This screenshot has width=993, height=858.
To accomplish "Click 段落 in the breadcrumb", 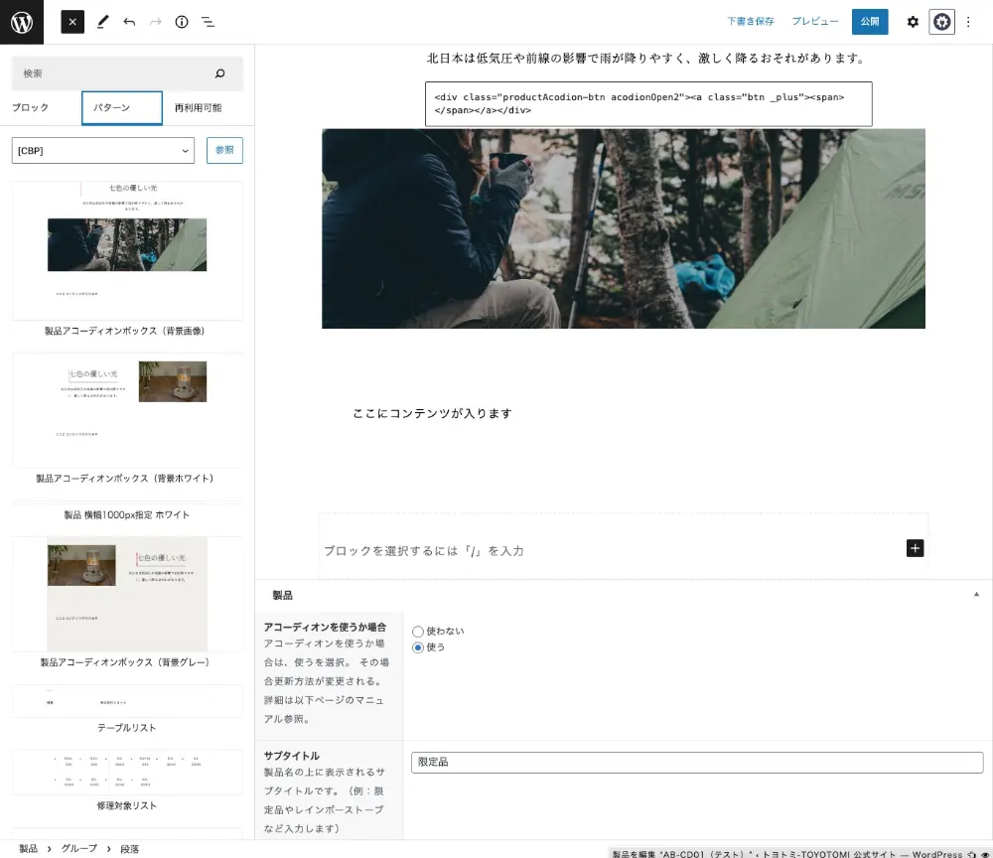I will click(129, 848).
